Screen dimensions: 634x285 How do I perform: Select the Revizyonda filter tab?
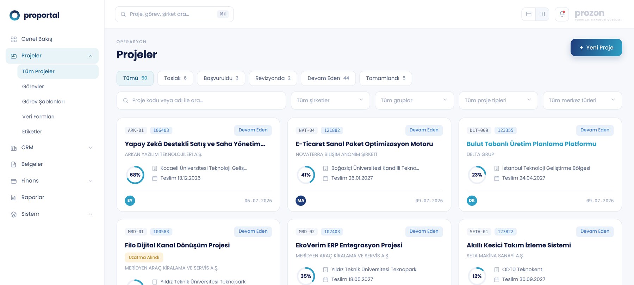273,78
